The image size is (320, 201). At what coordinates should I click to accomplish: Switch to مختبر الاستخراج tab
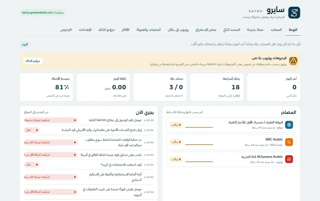(x=206, y=30)
